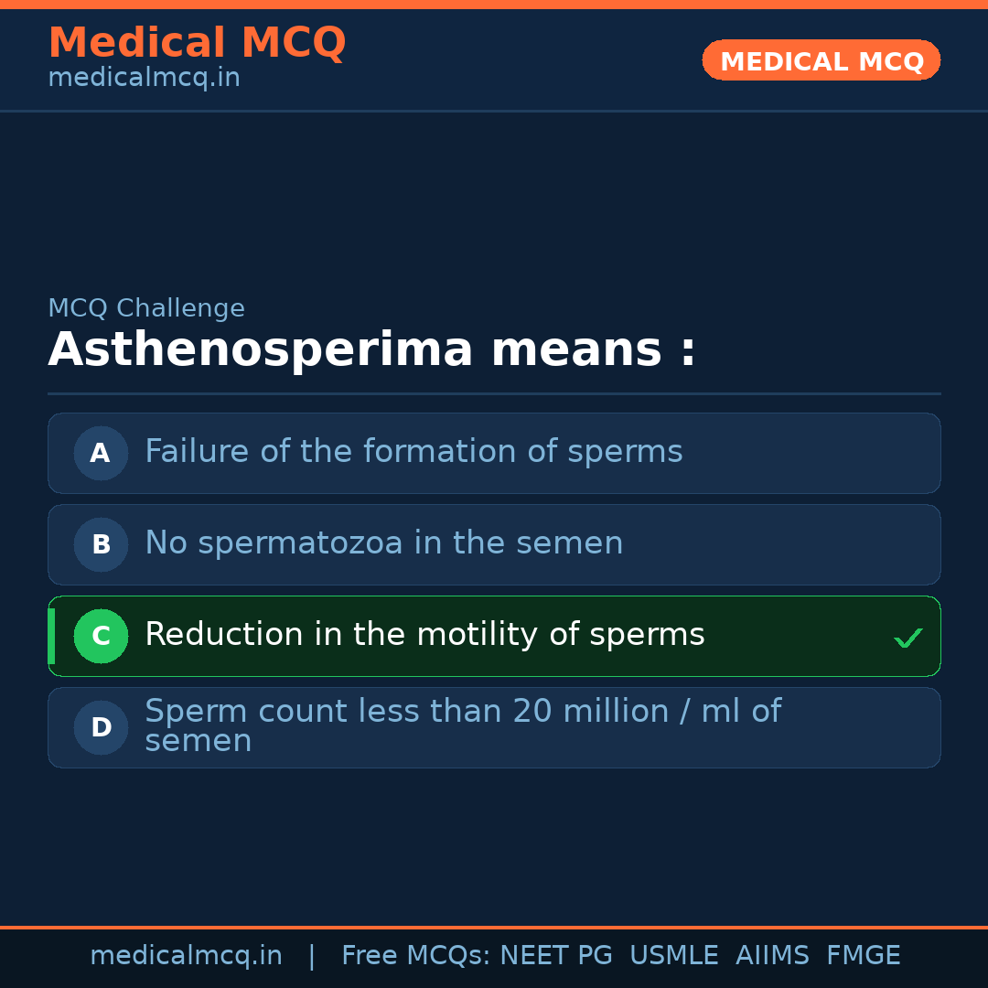Viewport: 988px width, 988px height.
Task: Open the footer medicalmcq.in link
Action: click(x=186, y=956)
